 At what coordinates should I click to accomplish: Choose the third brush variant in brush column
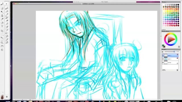(x=7, y=14)
